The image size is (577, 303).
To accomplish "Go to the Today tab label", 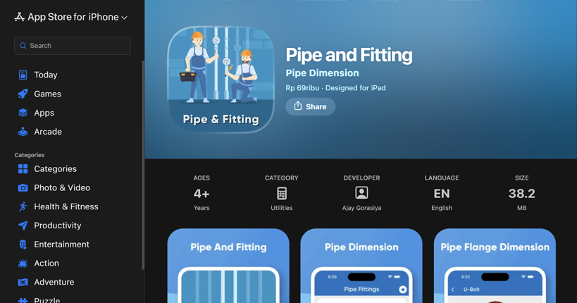I will click(46, 75).
